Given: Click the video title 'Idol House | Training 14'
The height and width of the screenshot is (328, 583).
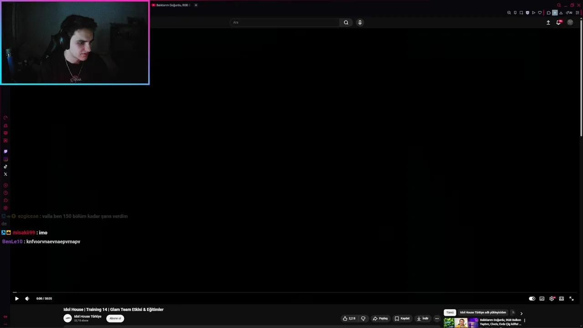Looking at the screenshot, I should [x=113, y=309].
